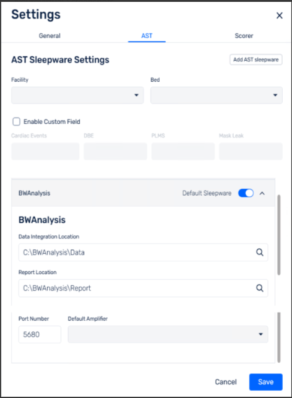292x398 pixels.
Task: Save the settings
Action: (266, 382)
